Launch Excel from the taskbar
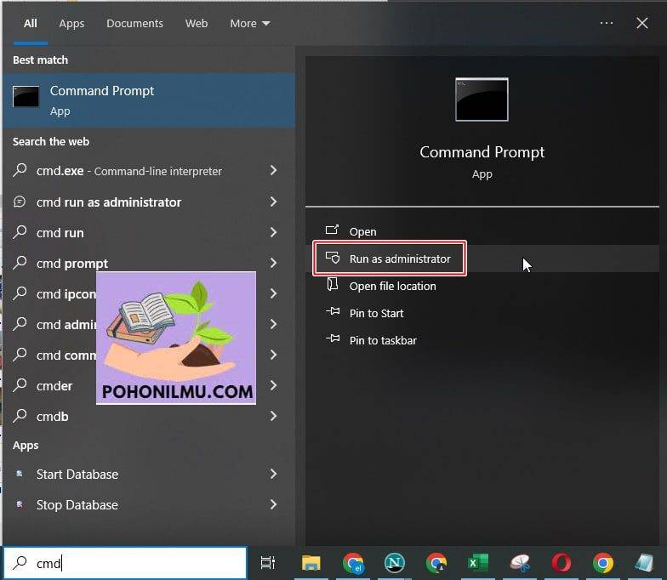The width and height of the screenshot is (667, 580). point(478,563)
